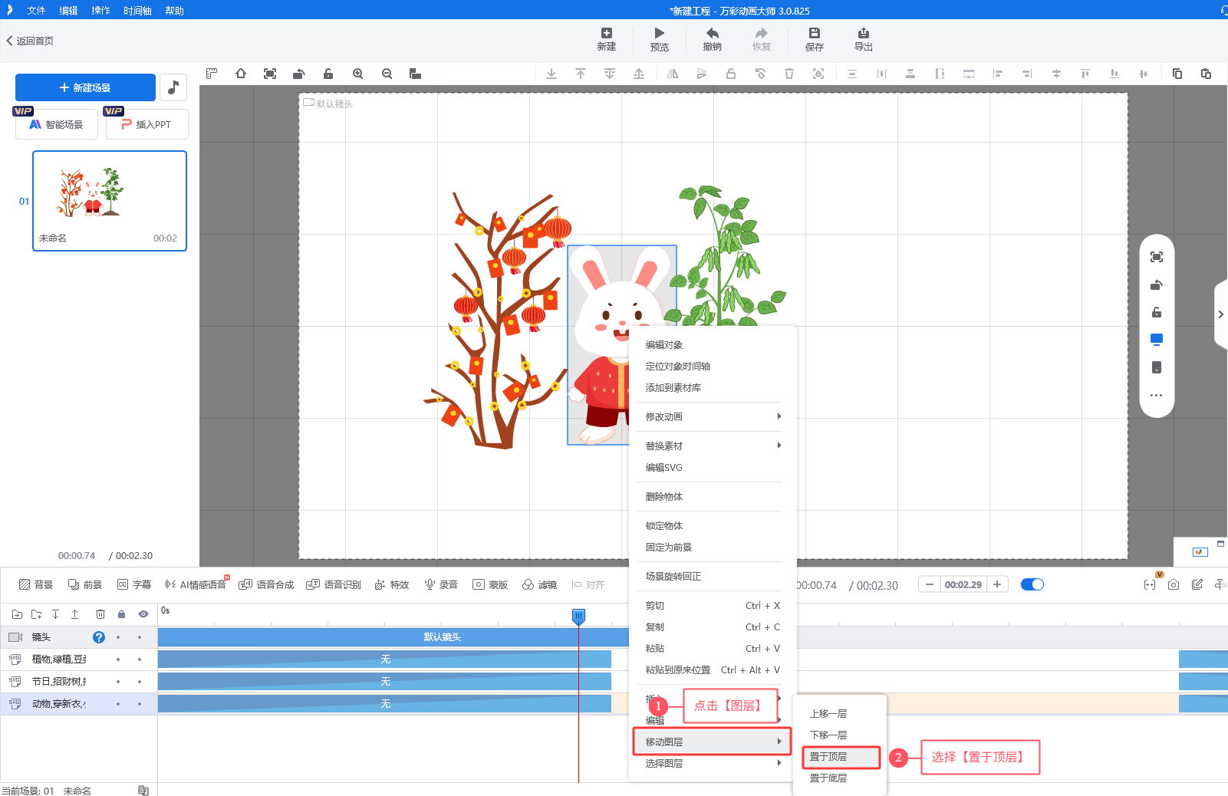Click the home icon above canvas

[x=241, y=74]
